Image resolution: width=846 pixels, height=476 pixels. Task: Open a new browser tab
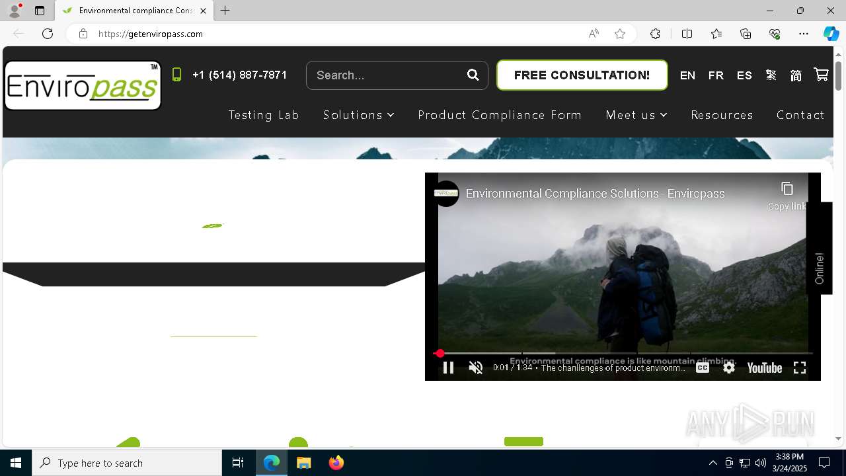[225, 11]
